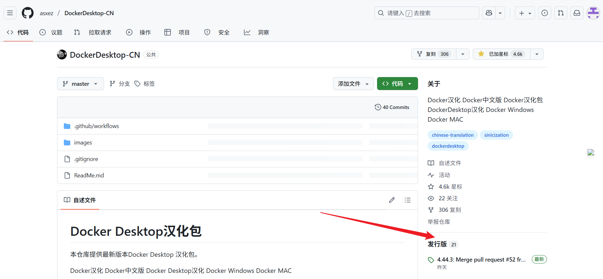Open the .gitignore file

[86, 159]
